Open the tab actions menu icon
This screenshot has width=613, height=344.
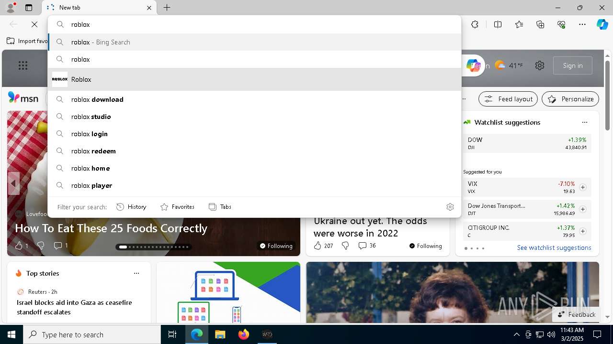point(29,8)
